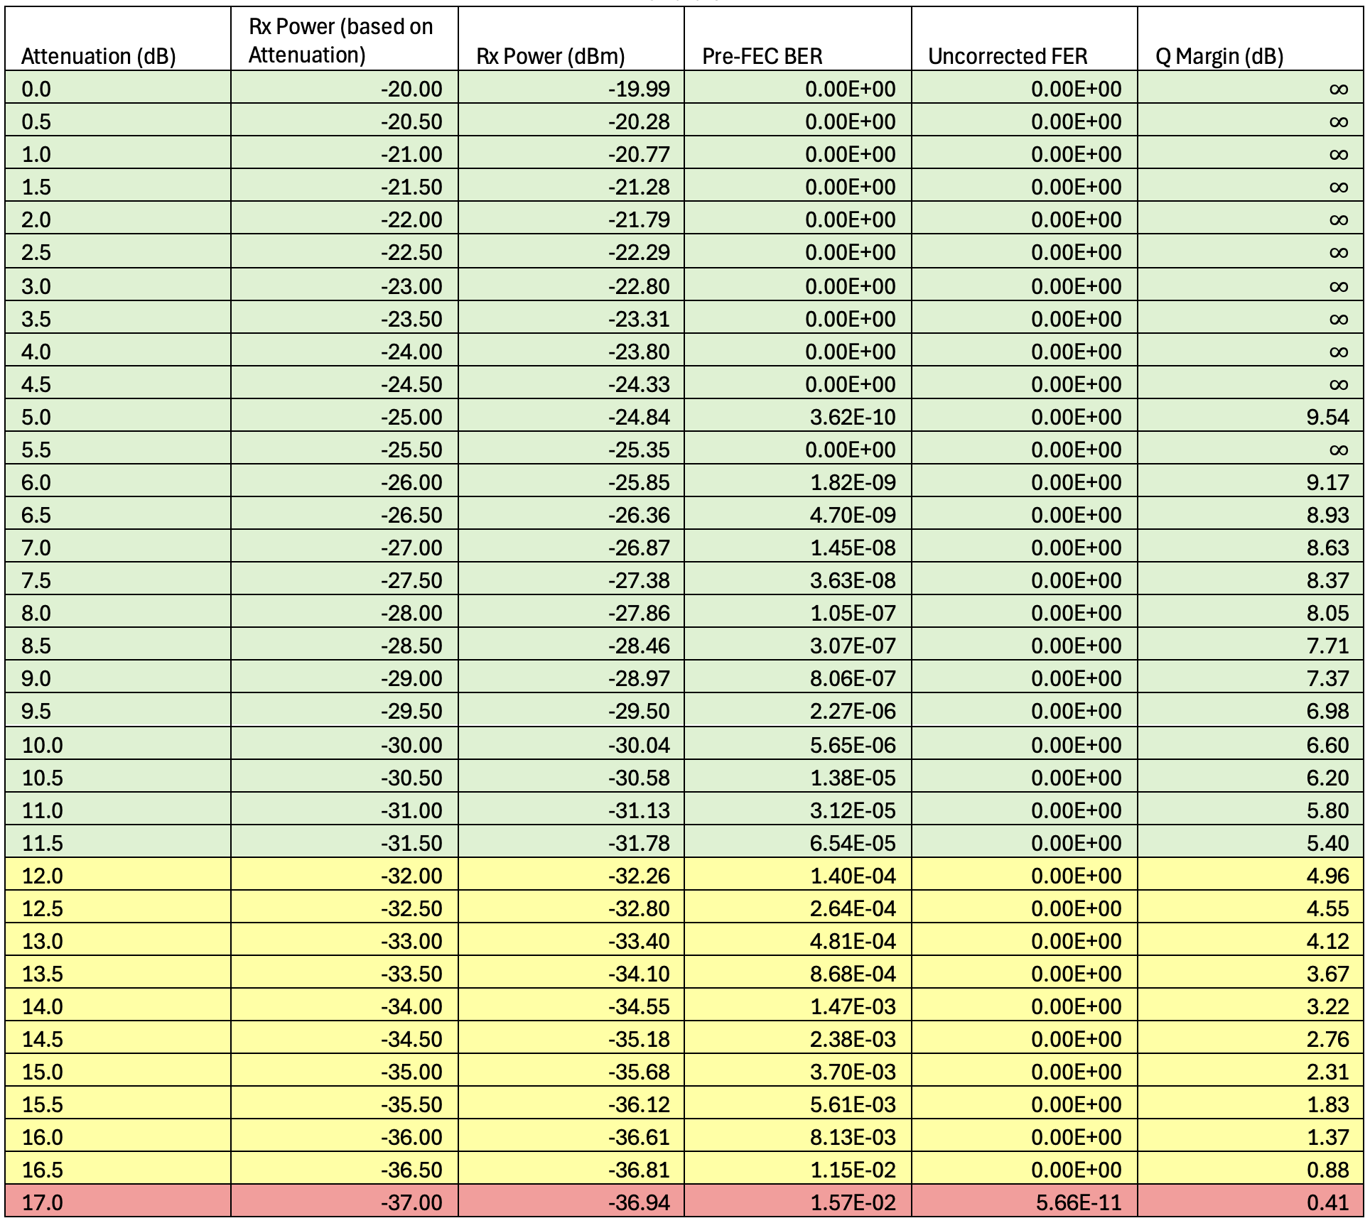
Task: Click the Uncorrected FER value 5.66E-11
Action: [x=1025, y=1201]
